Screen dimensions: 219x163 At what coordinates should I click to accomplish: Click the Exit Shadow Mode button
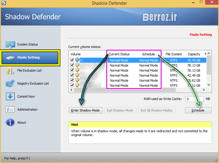click(x=120, y=110)
